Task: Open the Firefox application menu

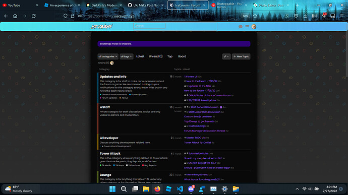Action: tap(342, 16)
